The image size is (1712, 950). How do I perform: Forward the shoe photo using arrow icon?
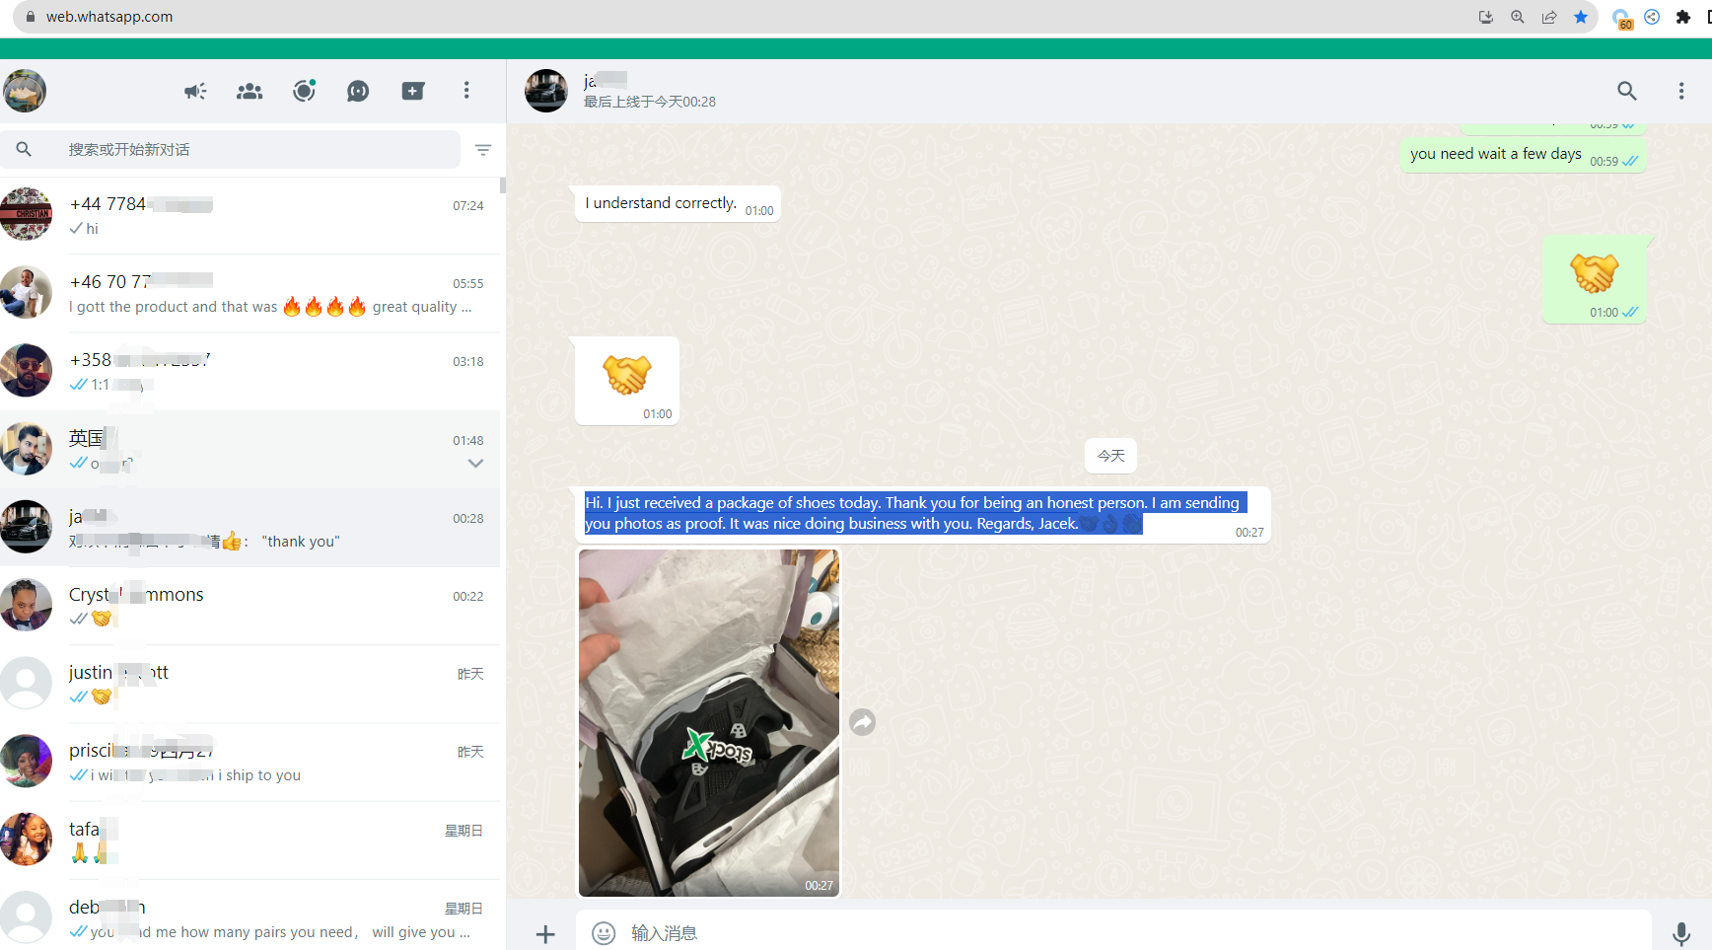coord(863,723)
